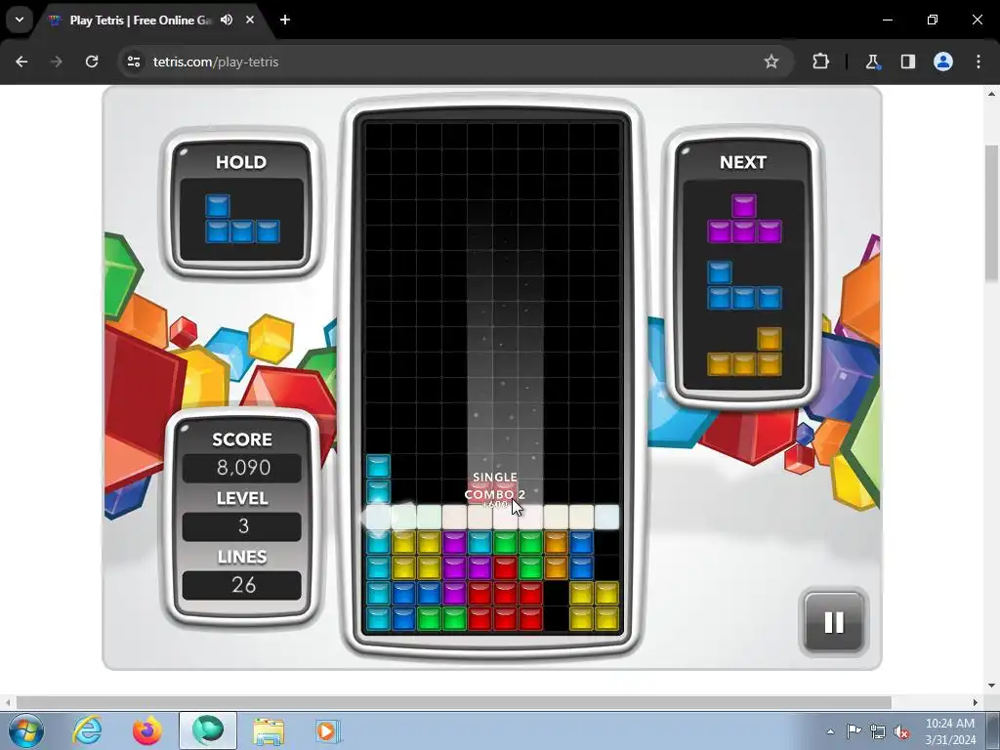Click the held blue J piece
Image resolution: width=1000 pixels, height=750 pixels.
tap(242, 219)
